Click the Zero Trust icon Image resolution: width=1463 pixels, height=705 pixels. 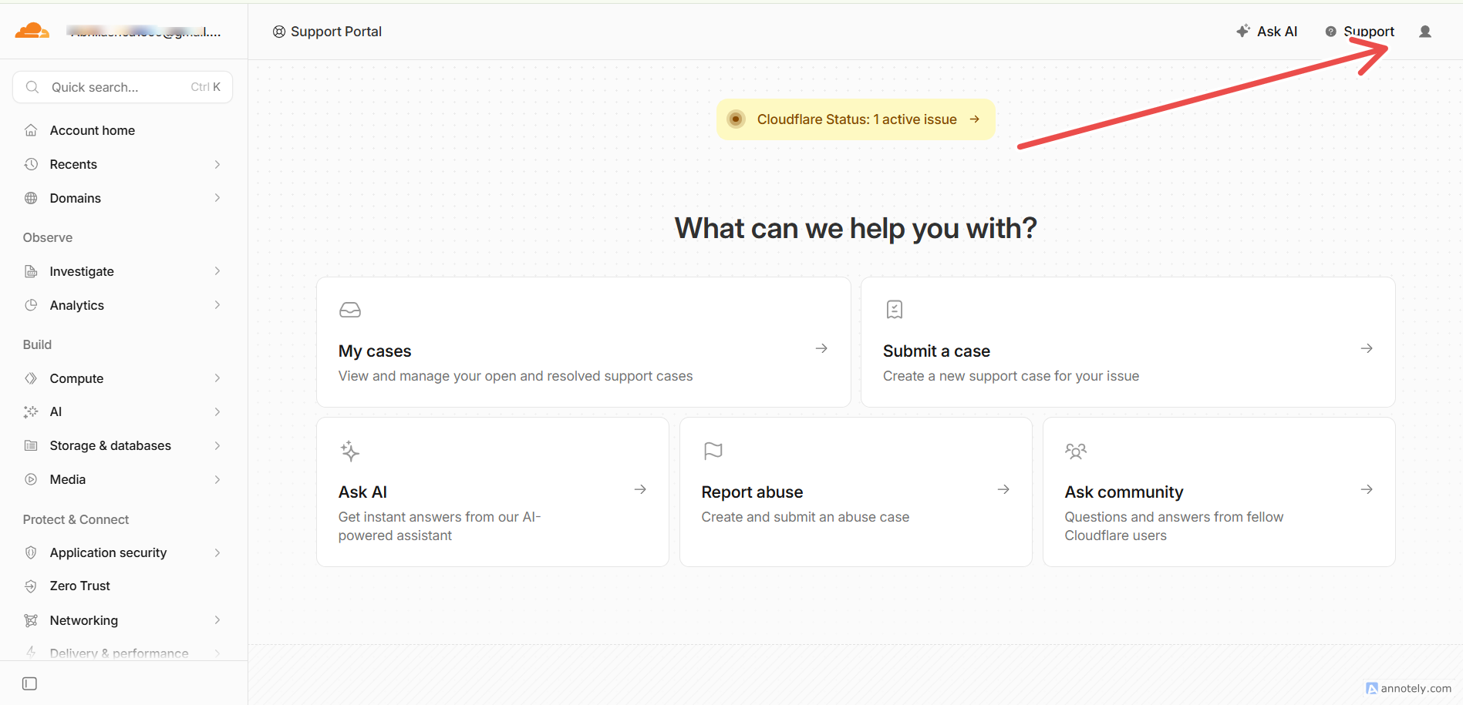[x=31, y=586]
